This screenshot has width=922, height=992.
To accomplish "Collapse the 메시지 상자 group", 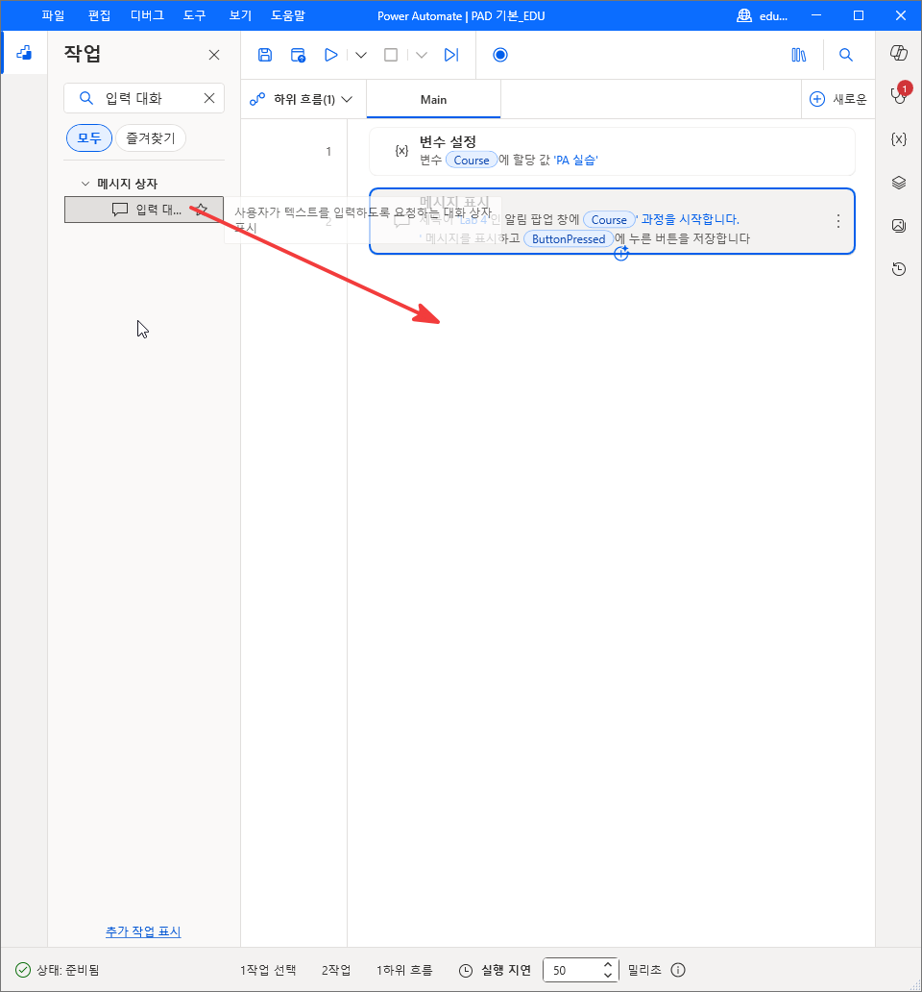I will pyautogui.click(x=85, y=184).
